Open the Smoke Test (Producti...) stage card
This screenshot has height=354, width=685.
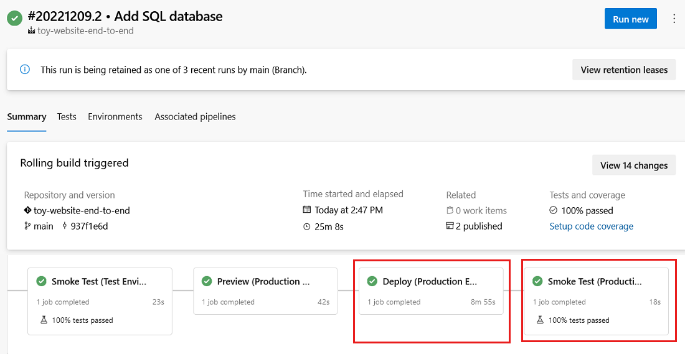[597, 301]
